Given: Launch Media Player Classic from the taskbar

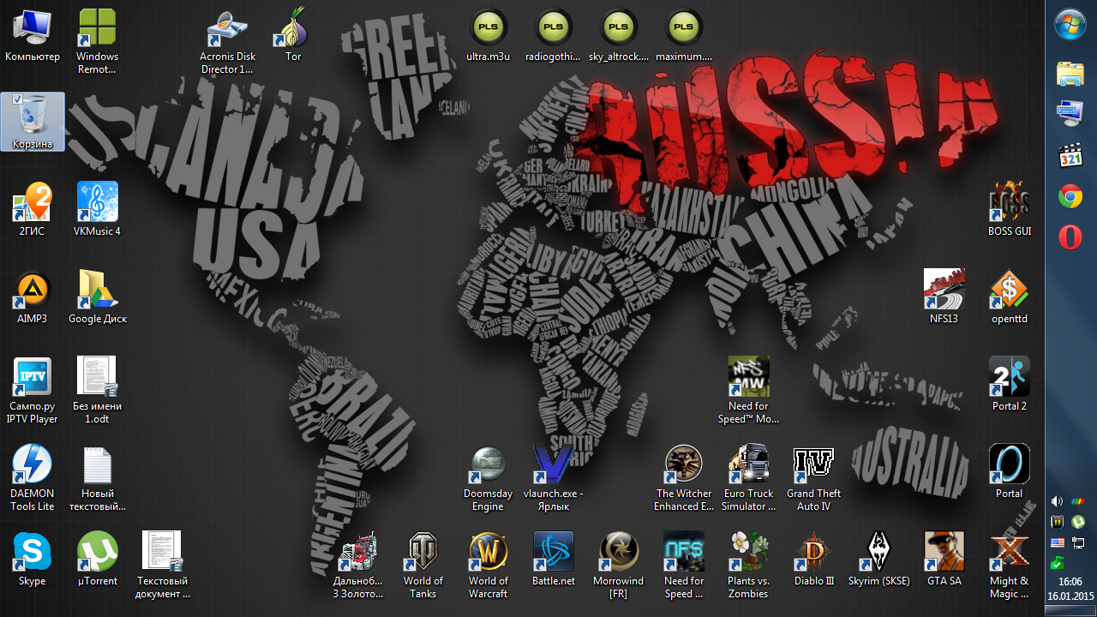Looking at the screenshot, I should pos(1070,155).
